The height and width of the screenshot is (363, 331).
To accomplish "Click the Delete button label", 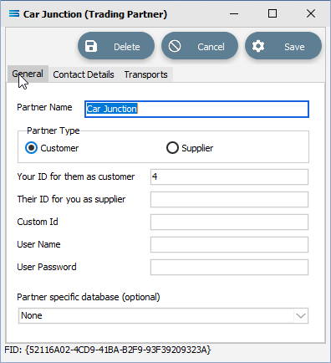I will [127, 47].
